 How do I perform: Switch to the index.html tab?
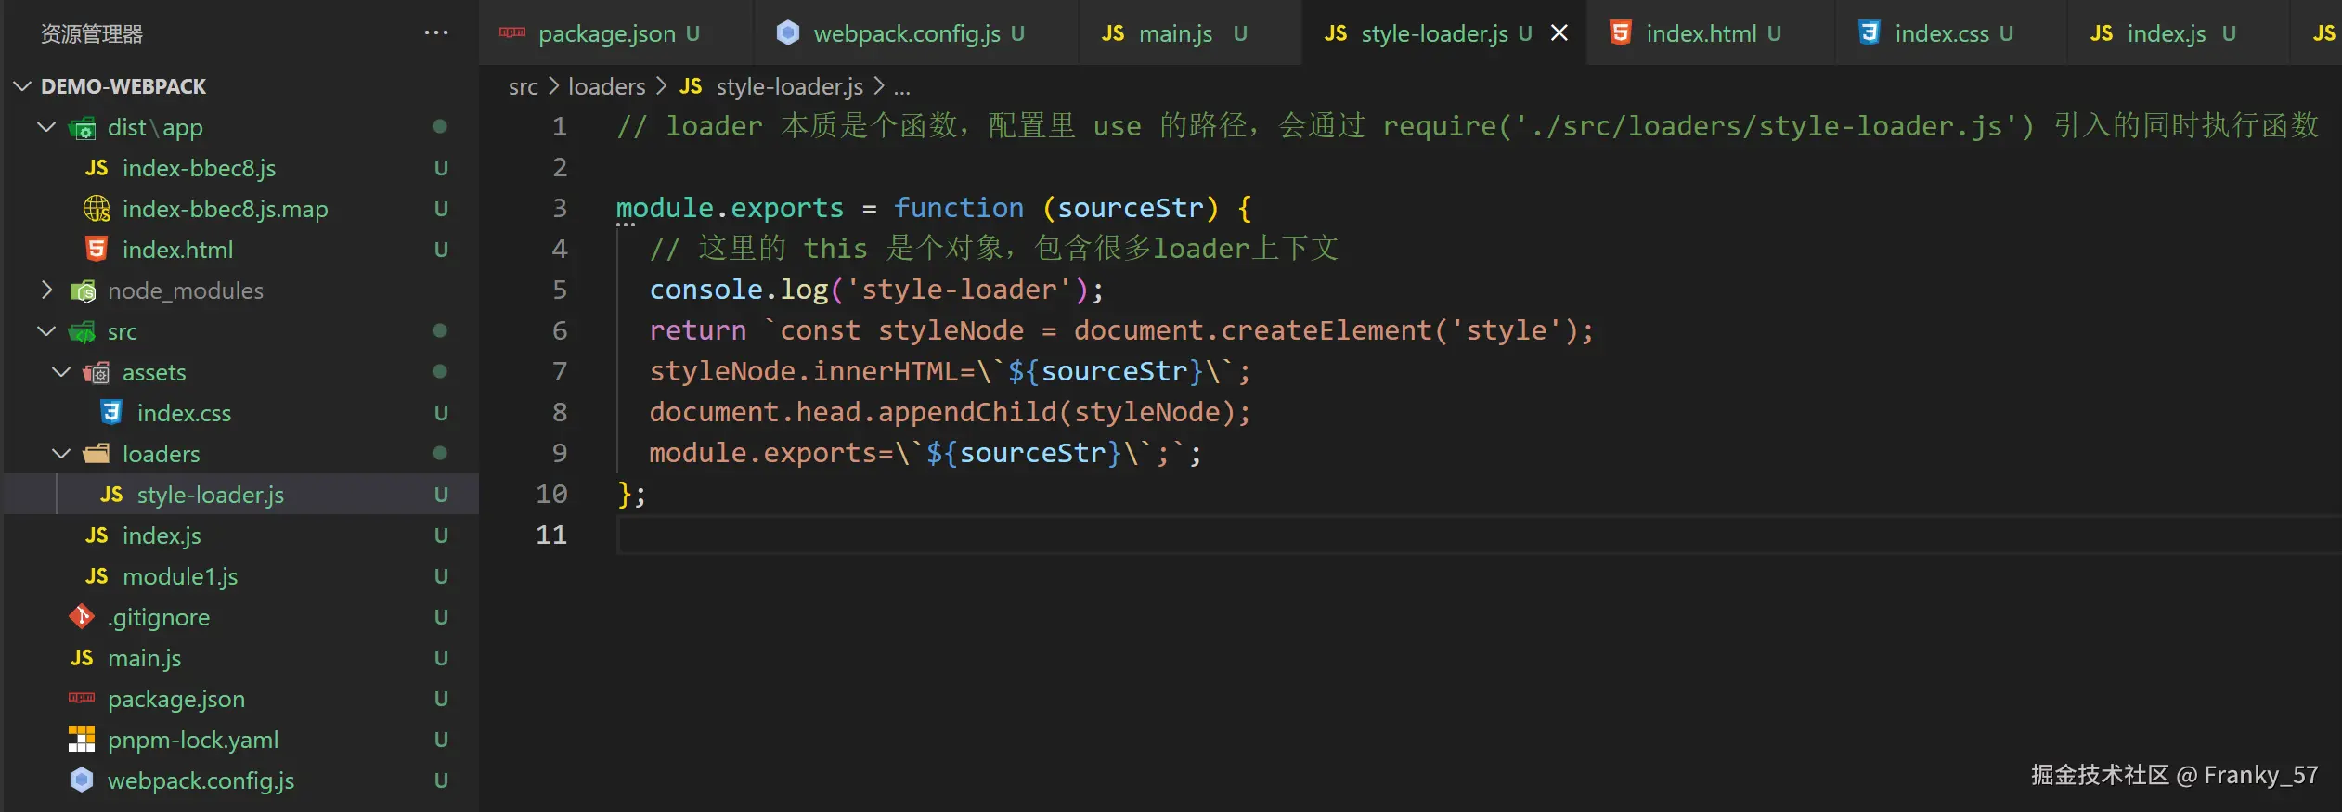tap(1711, 33)
